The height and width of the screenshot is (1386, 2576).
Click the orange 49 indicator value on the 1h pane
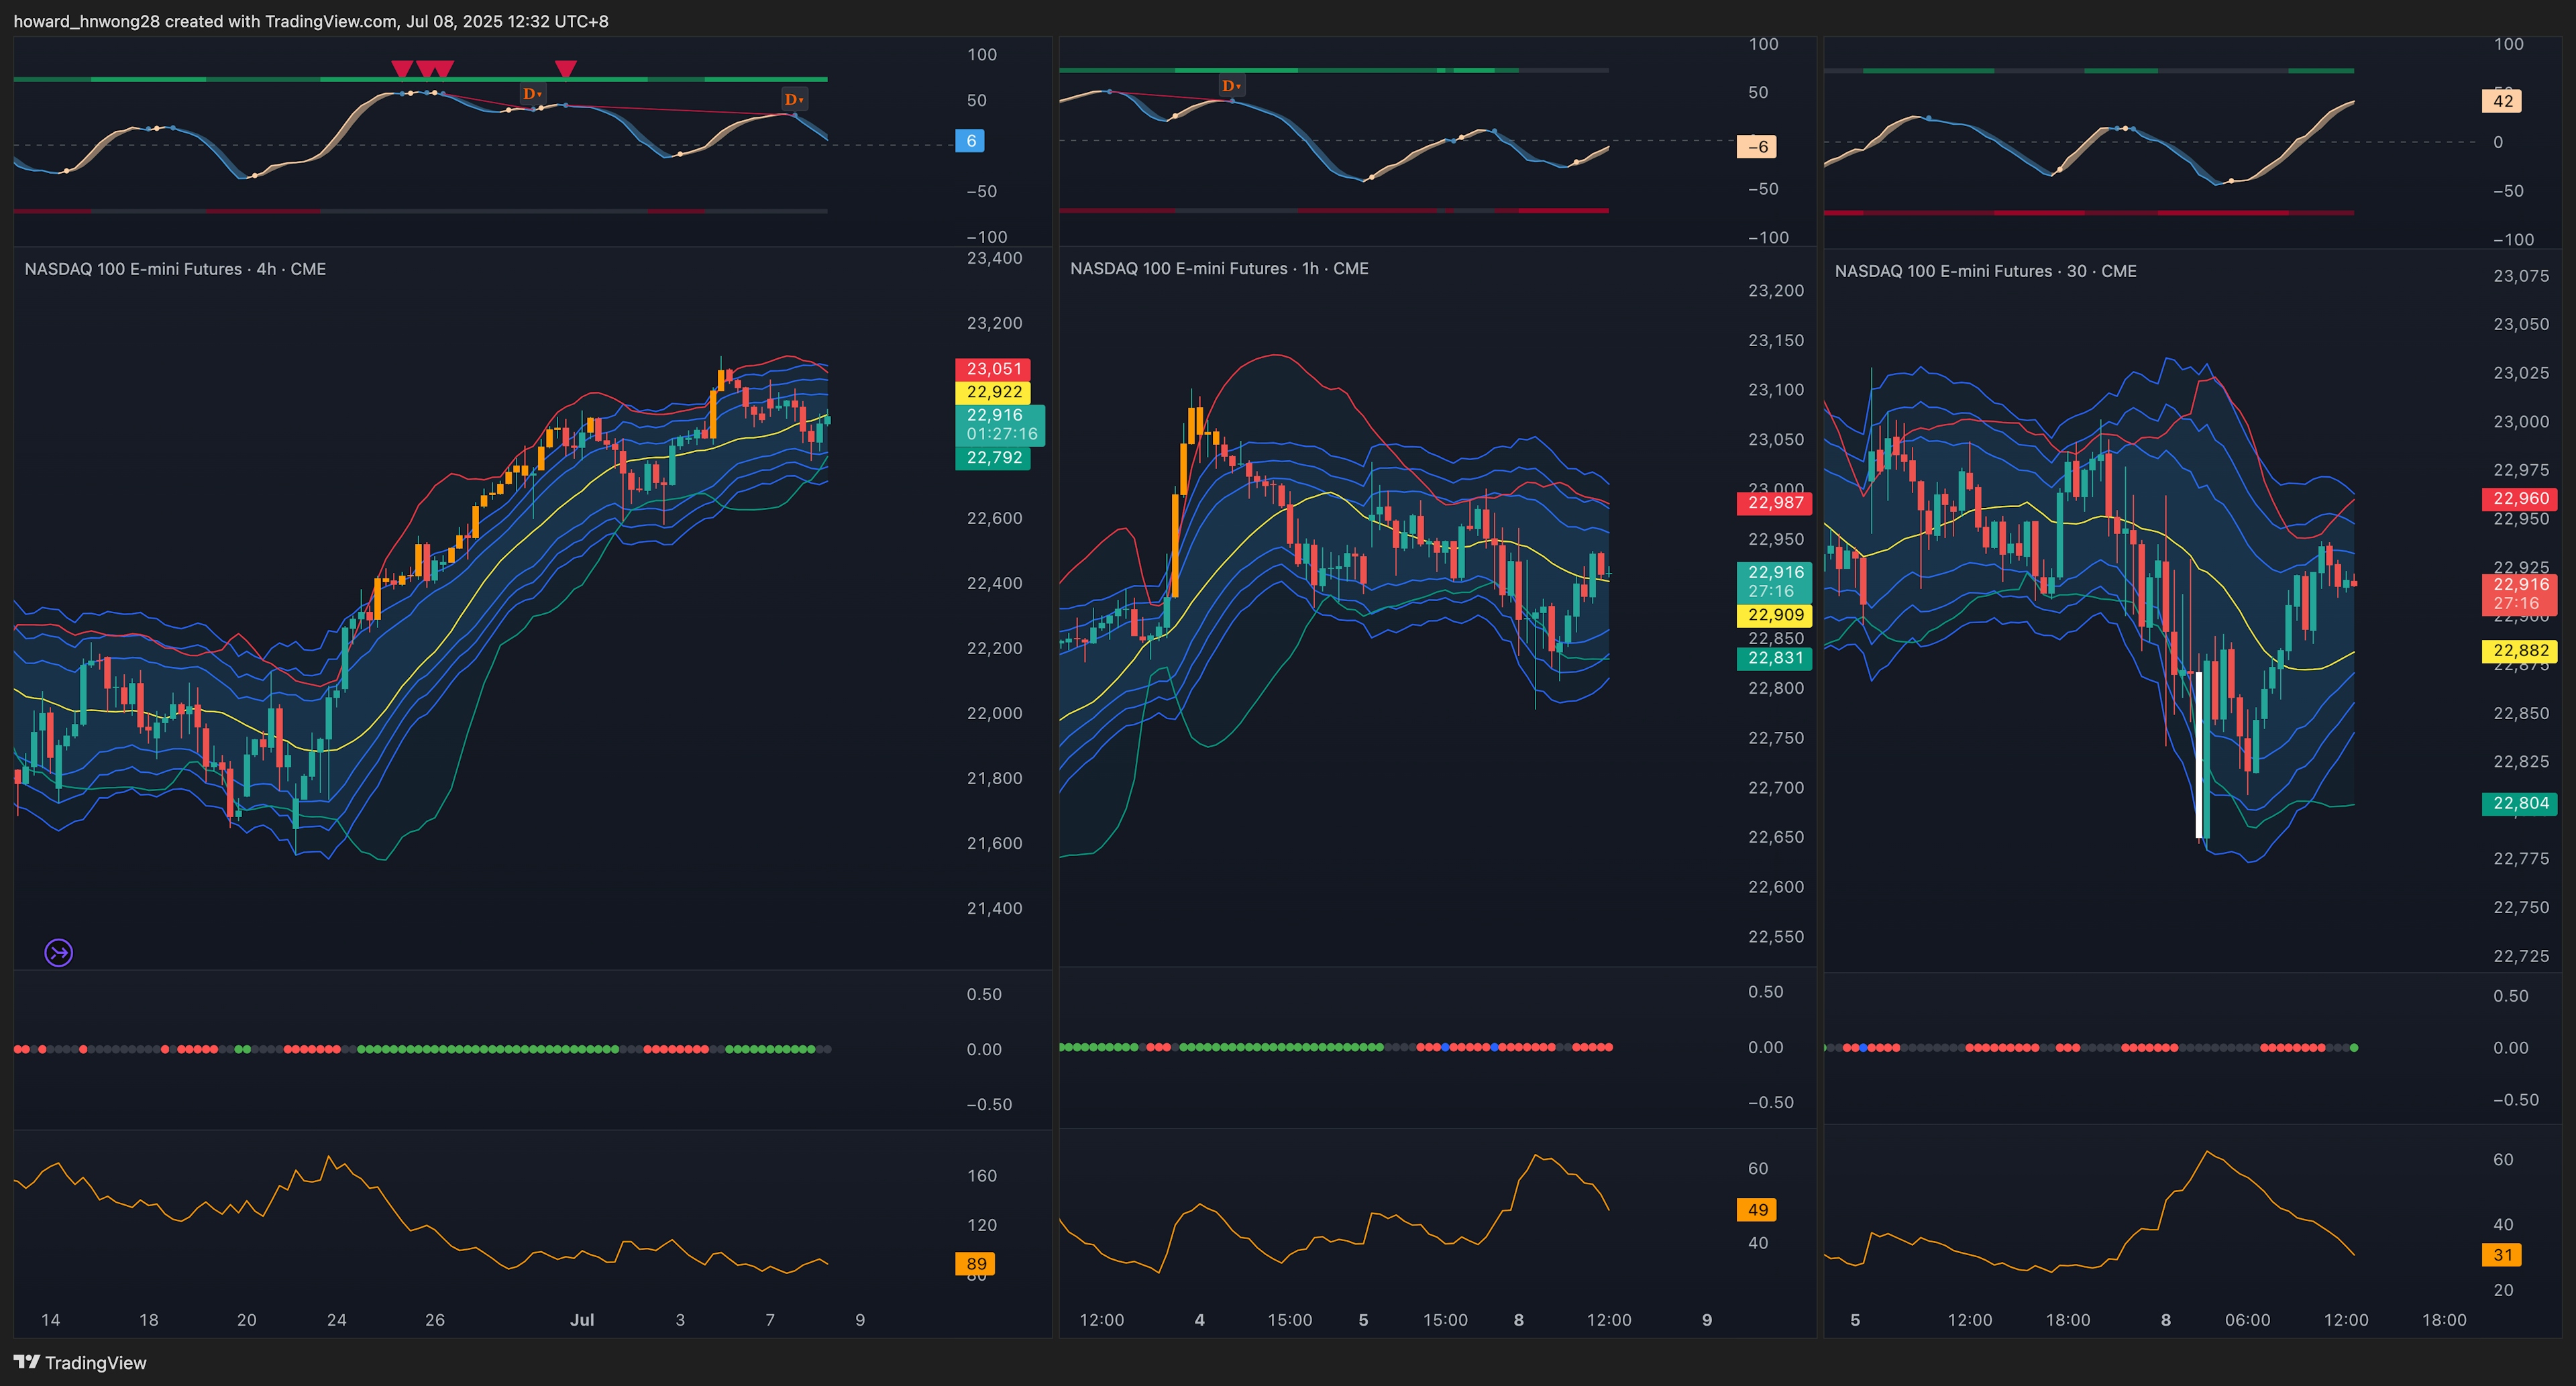tap(1757, 1210)
